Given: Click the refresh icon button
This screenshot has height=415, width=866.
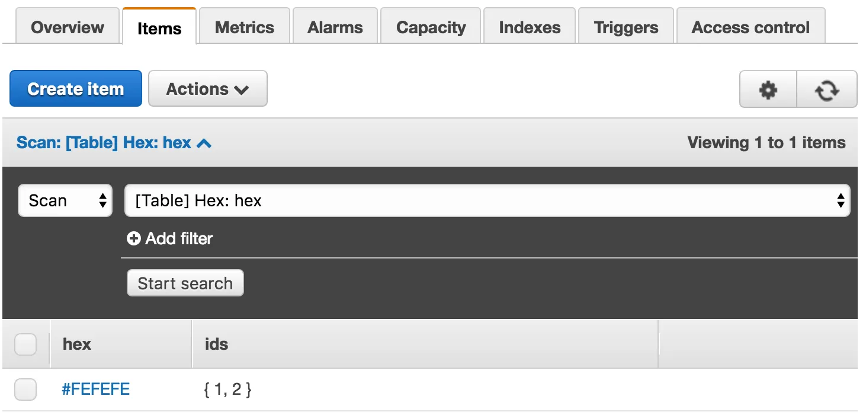Looking at the screenshot, I should [x=827, y=90].
